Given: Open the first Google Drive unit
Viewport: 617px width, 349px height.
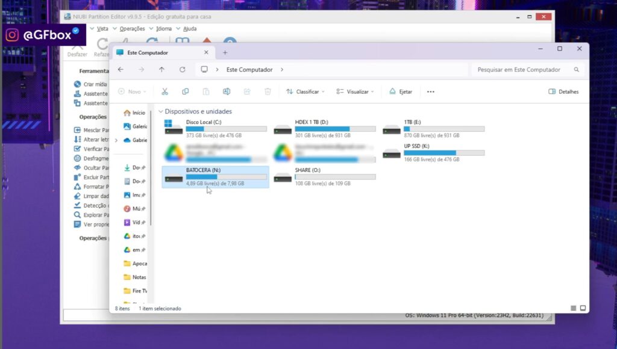Looking at the screenshot, I should pyautogui.click(x=215, y=152).
